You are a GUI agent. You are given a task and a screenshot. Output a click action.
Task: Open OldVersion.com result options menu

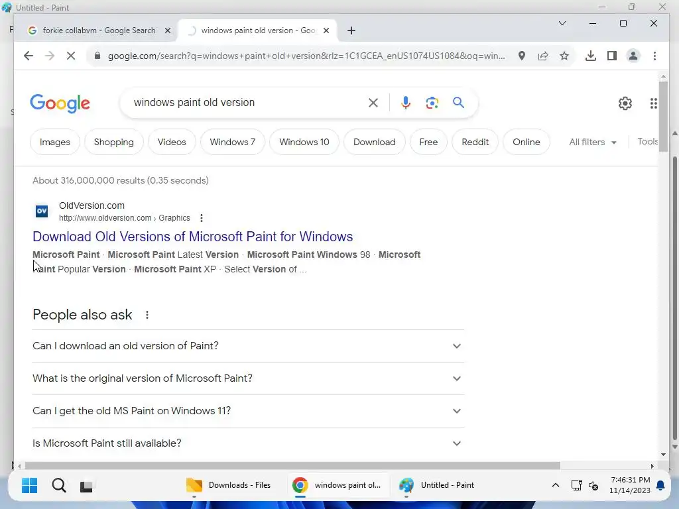point(202,217)
